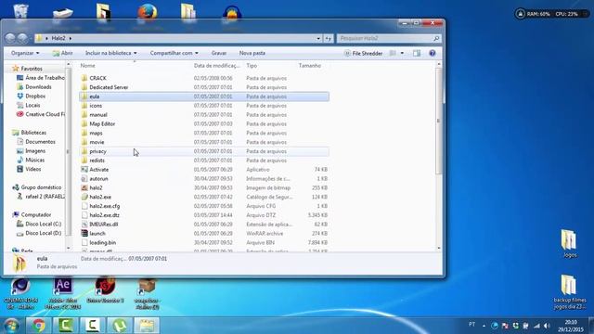Open Incluir na biblioteca dropdown

tap(111, 53)
